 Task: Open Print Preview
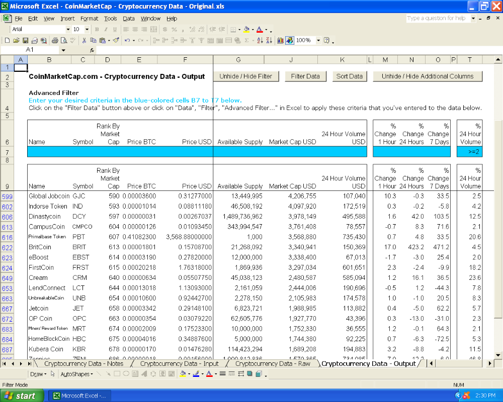[64, 40]
